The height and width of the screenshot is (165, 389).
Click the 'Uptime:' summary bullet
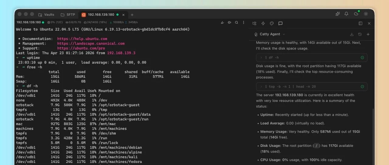click(x=305, y=115)
